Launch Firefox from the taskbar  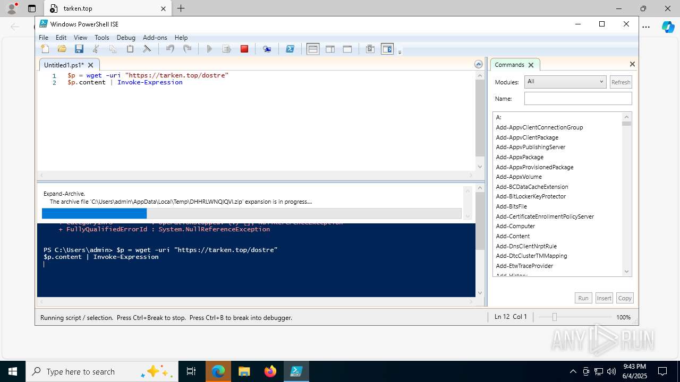270,371
